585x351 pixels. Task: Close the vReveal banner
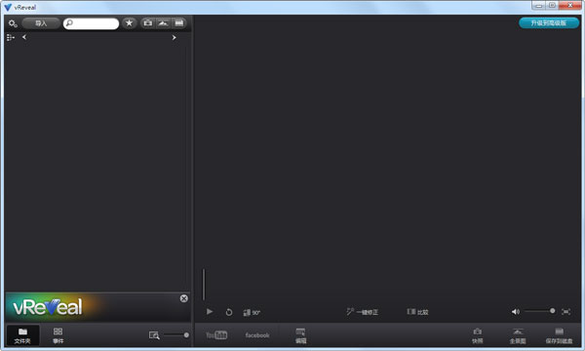184,298
